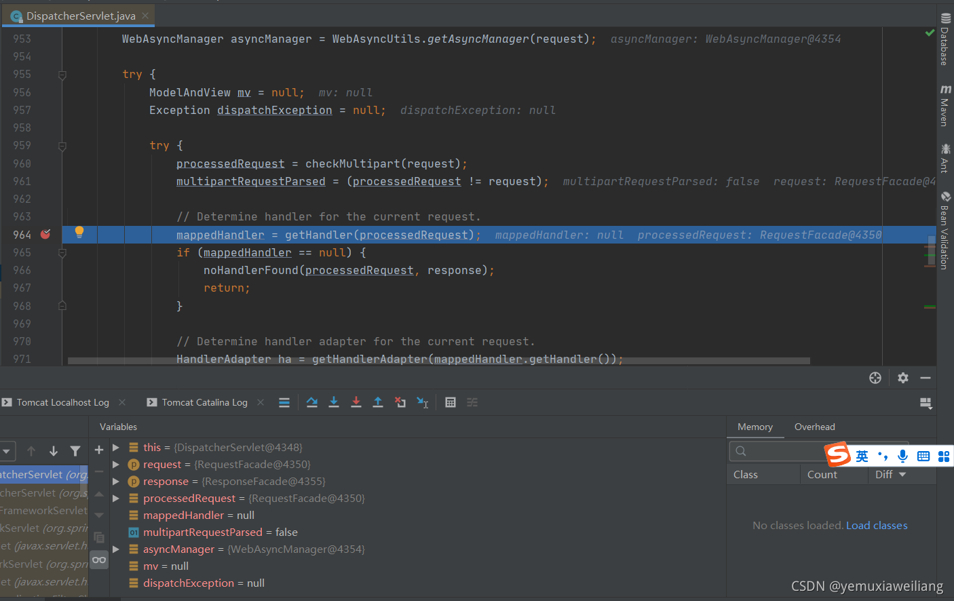The width and height of the screenshot is (954, 601).
Task: Click the Step Into debugger icon
Action: tap(334, 402)
